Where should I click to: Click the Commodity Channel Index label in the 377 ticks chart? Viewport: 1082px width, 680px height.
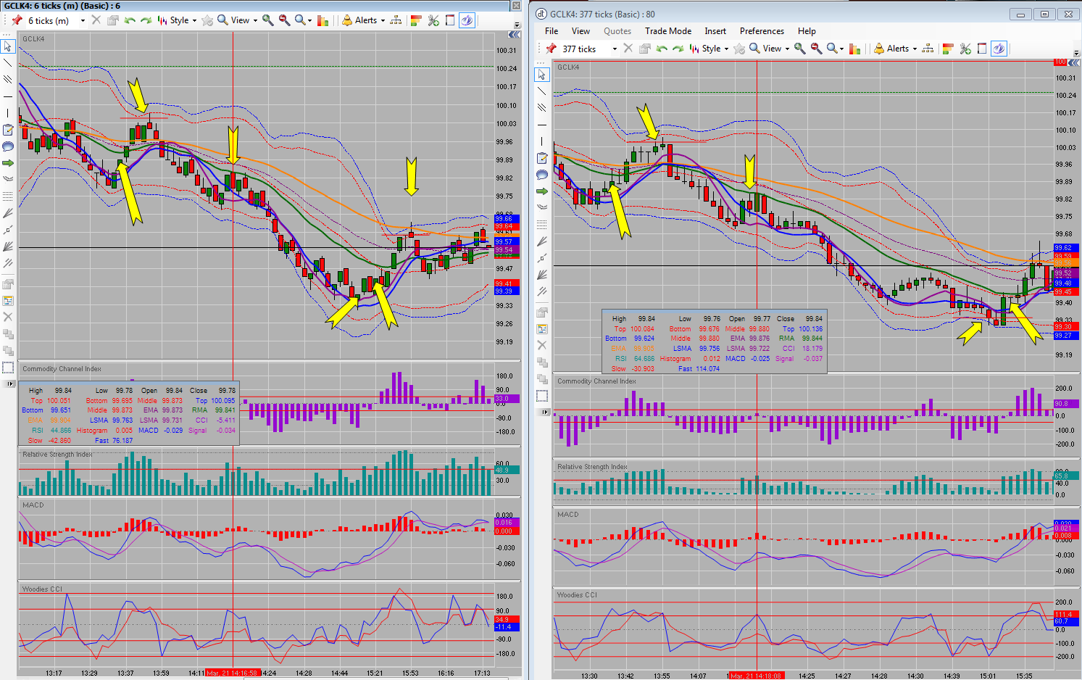click(596, 381)
